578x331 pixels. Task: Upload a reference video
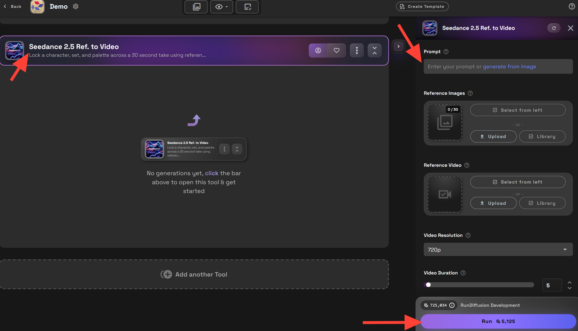click(x=493, y=203)
